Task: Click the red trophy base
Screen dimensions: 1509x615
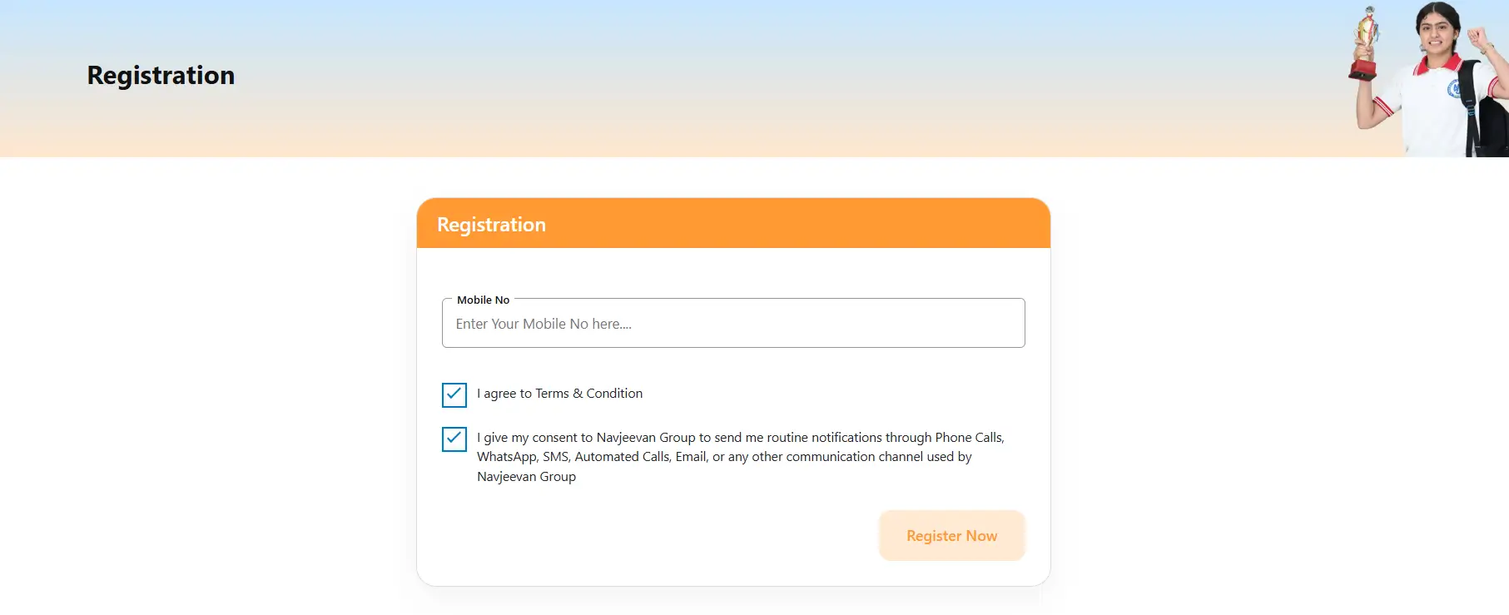Action: point(1363,68)
